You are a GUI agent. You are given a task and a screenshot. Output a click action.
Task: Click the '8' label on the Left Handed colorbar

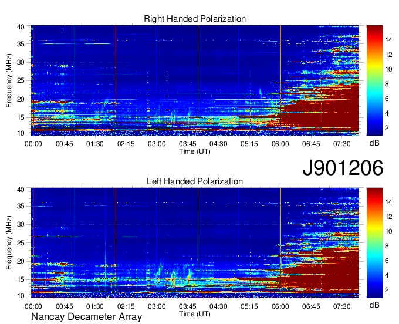[x=387, y=246]
